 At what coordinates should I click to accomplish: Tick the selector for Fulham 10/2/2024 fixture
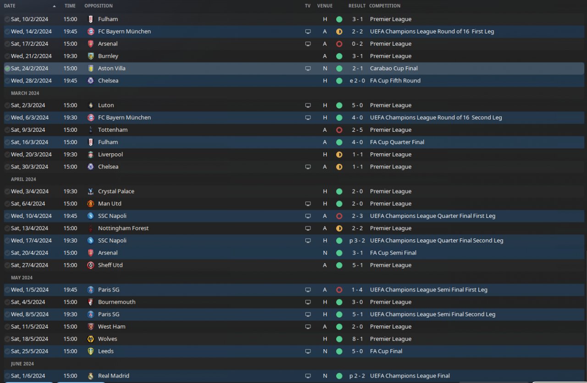[7, 19]
